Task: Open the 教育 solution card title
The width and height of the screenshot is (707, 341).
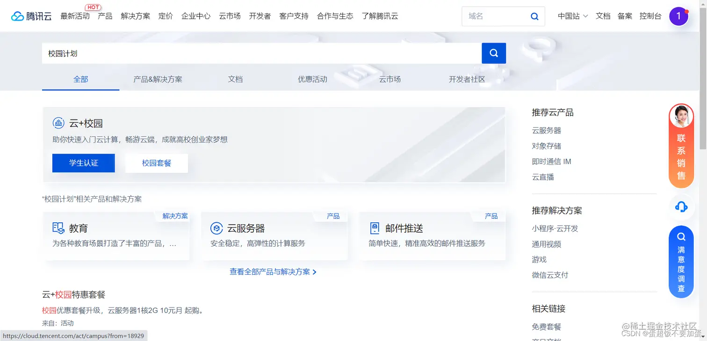Action: point(79,228)
